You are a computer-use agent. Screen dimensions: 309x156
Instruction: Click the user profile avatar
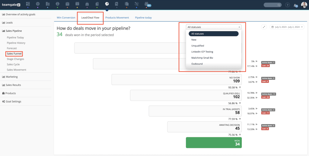coord(304,5)
